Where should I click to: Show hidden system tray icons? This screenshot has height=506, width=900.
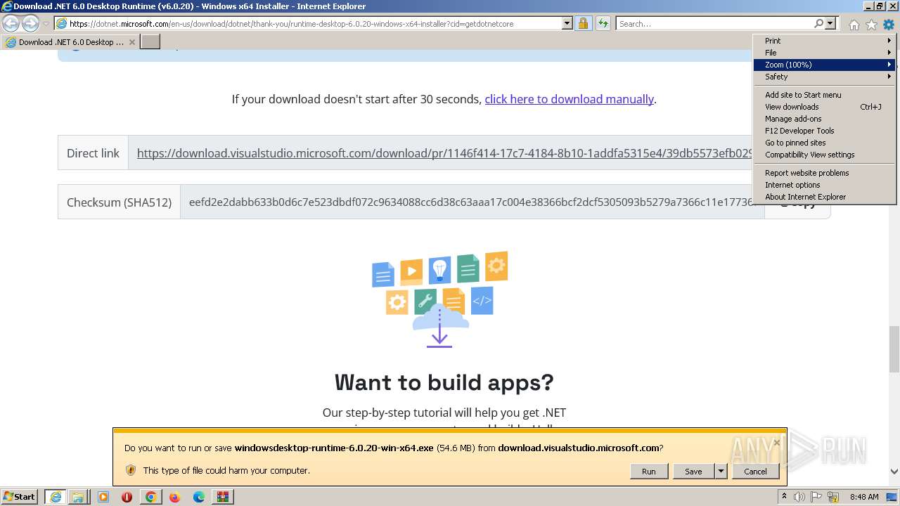tap(784, 497)
